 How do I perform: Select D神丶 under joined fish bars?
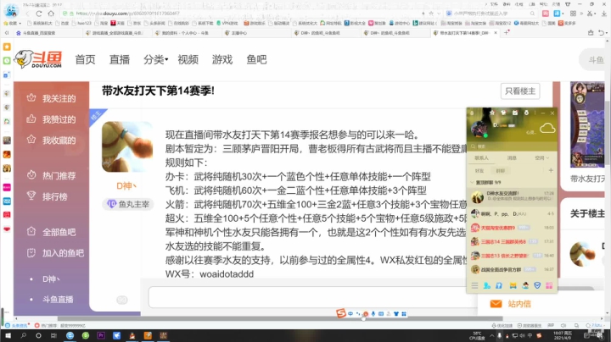point(51,279)
